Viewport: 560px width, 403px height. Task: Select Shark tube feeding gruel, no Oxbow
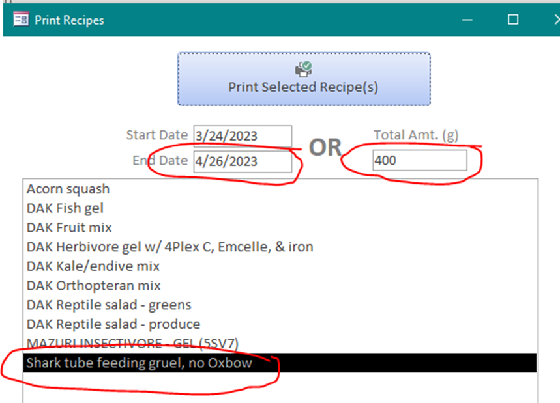(280, 363)
